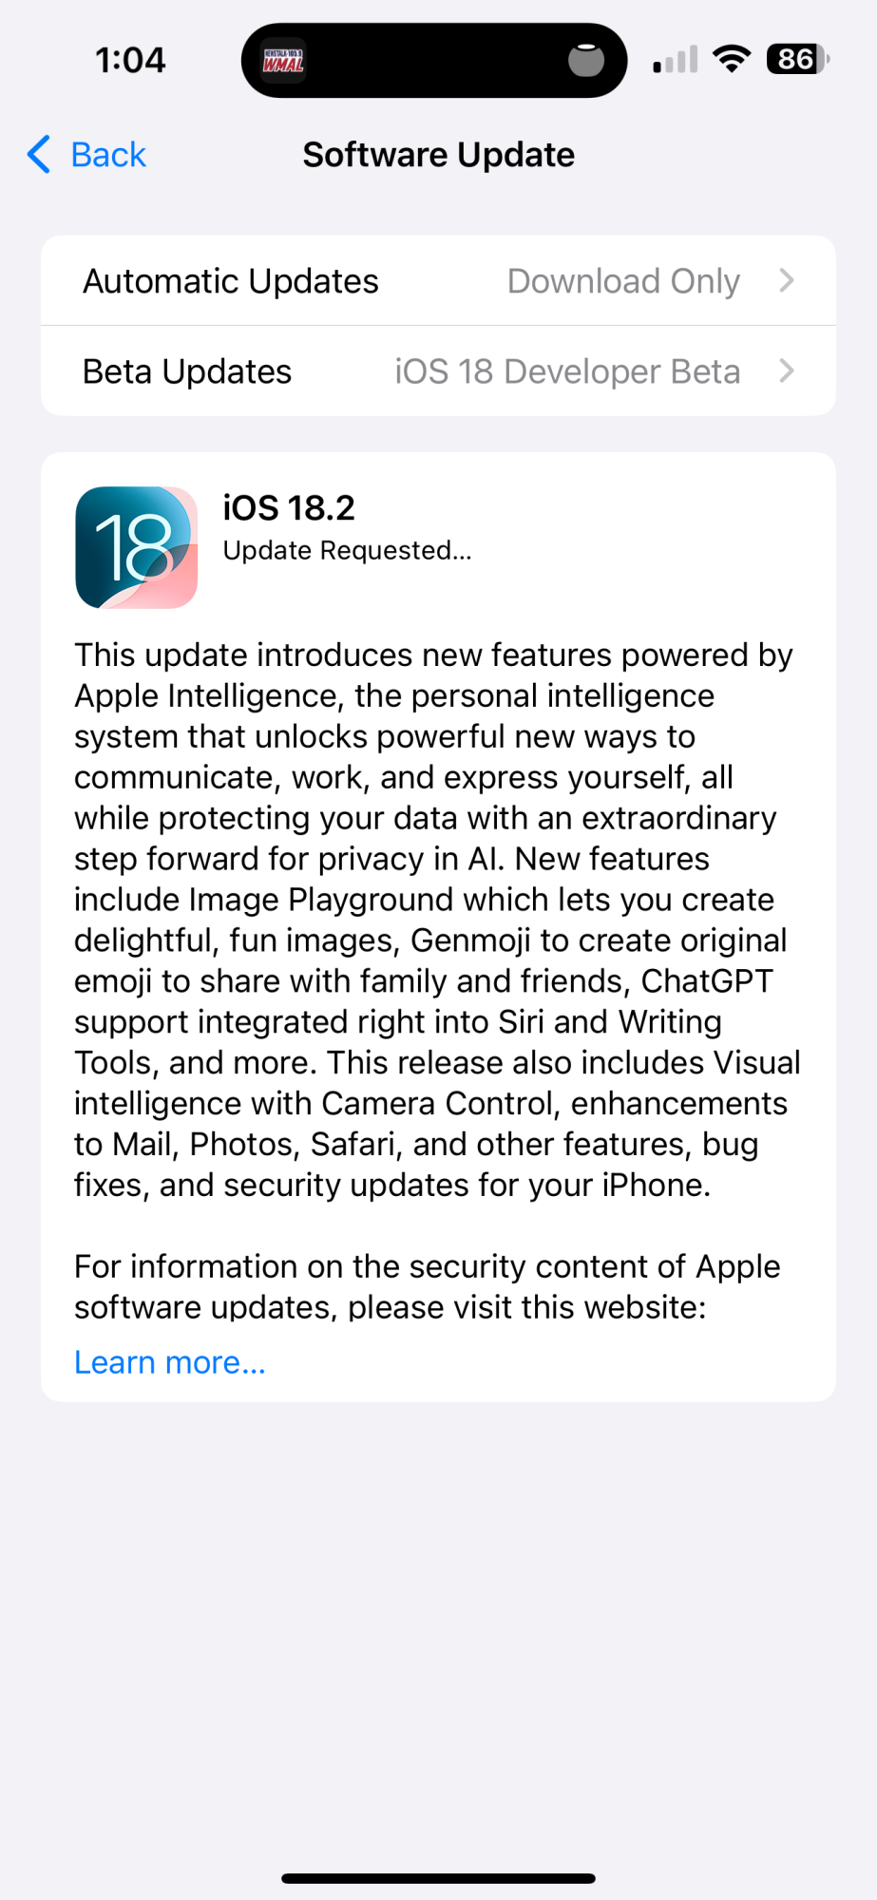This screenshot has height=1900, width=877.
Task: Tap the iOS 18 update icon
Action: coord(137,547)
